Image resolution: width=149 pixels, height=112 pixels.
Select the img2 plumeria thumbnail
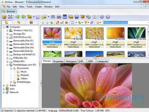click(x=73, y=33)
